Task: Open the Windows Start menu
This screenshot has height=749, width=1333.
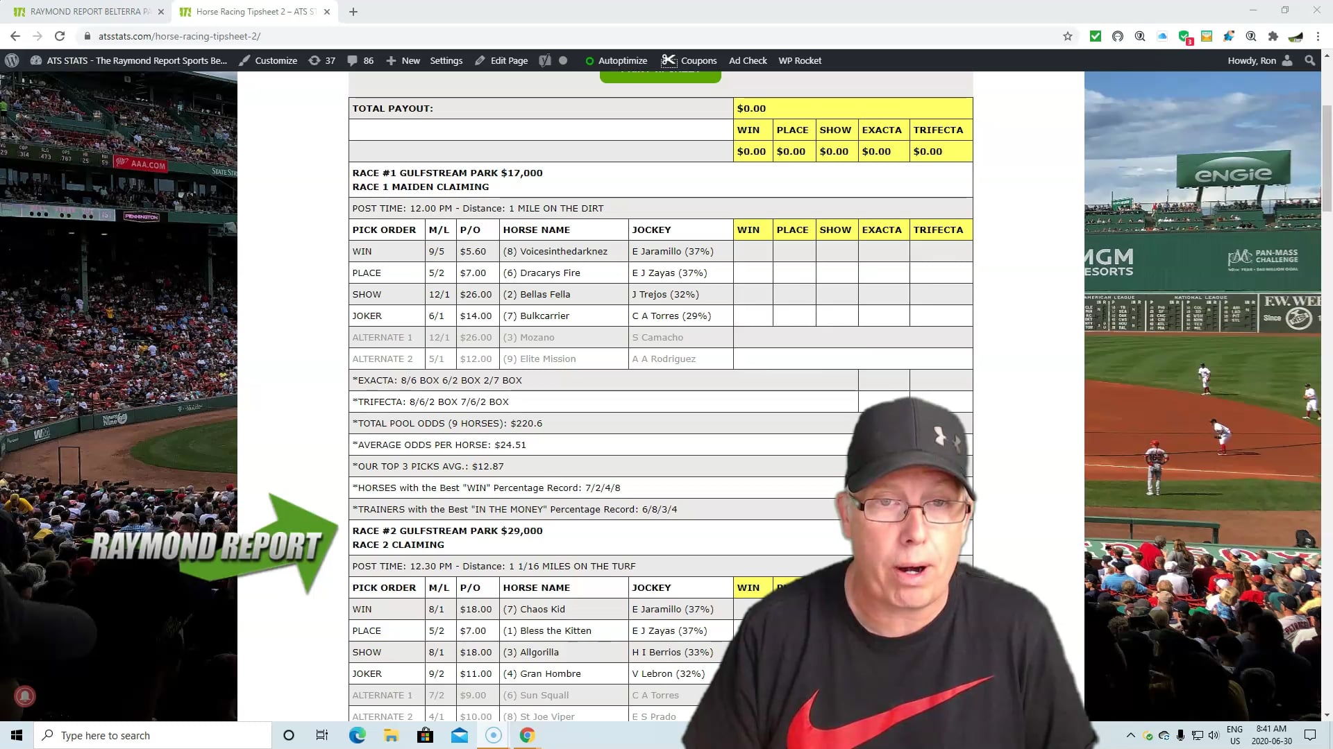Action: (17, 735)
